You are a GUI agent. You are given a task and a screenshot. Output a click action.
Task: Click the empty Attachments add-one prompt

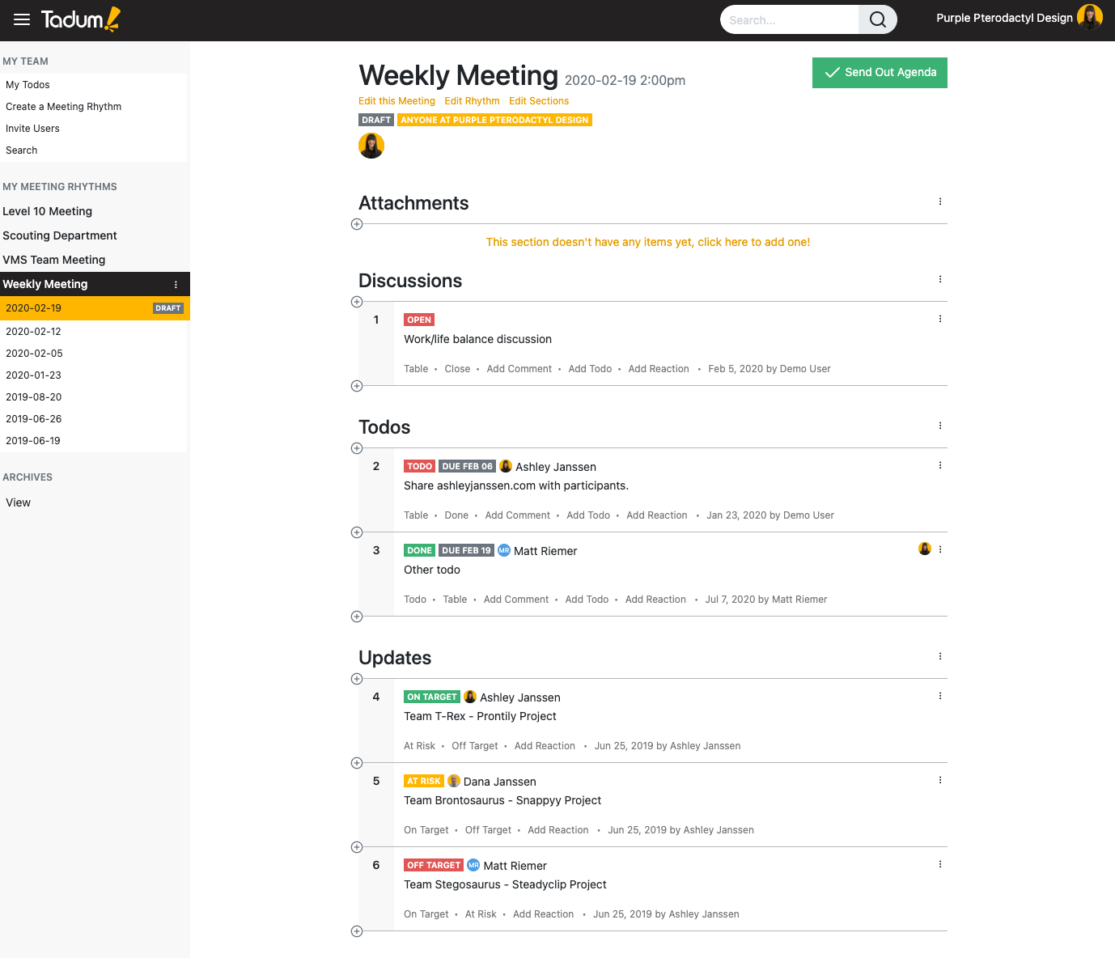pos(648,242)
